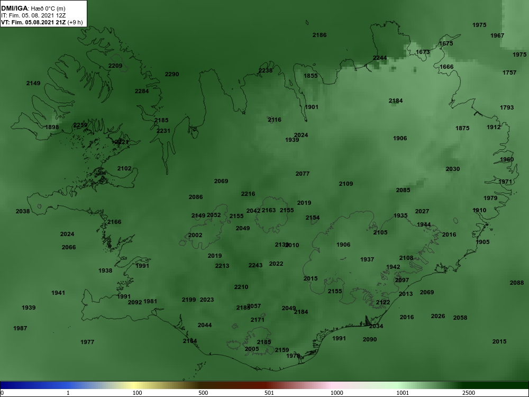The height and width of the screenshot is (397, 529).
Task: Select the 1967 value on the map
Action: (x=497, y=35)
